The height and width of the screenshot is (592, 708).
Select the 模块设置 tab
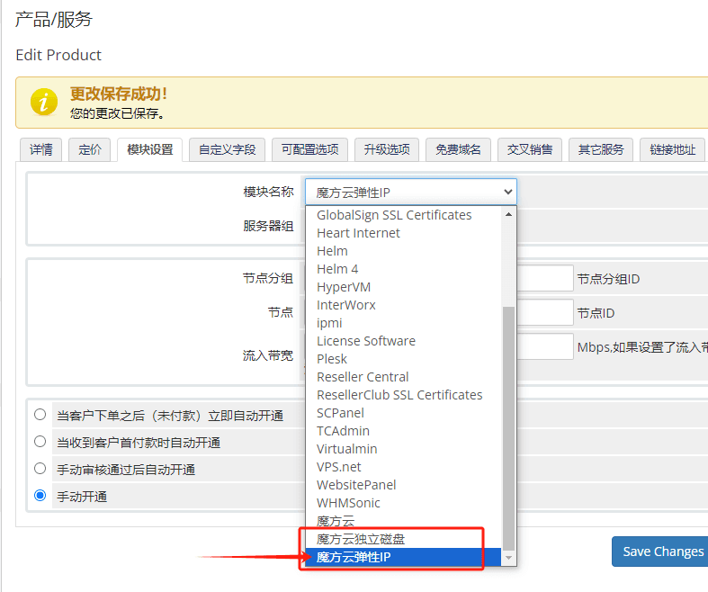(150, 149)
